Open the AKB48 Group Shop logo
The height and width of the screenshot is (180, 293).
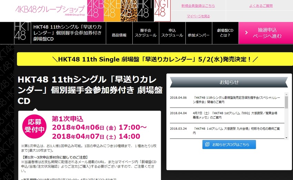pyautogui.click(x=50, y=11)
